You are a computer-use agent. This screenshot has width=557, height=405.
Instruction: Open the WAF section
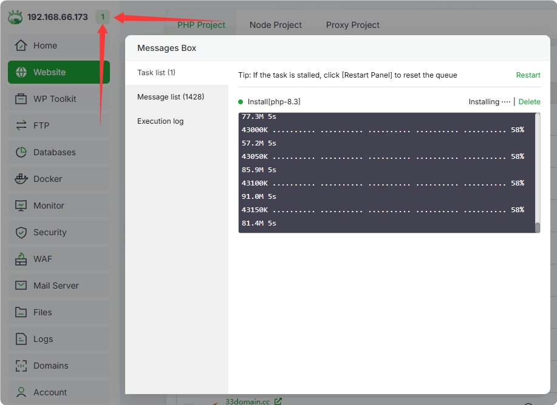pos(59,259)
